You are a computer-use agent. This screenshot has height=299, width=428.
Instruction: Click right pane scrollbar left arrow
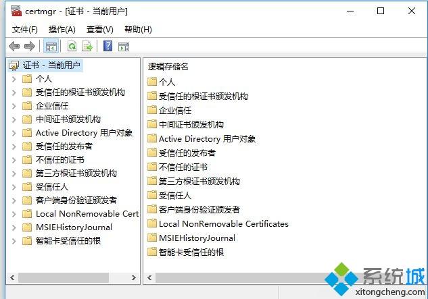pos(149,278)
